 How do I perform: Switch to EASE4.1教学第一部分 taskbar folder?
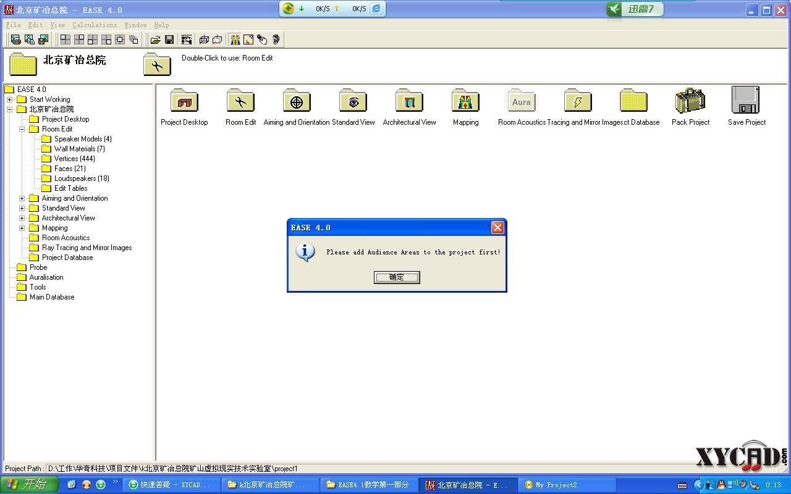370,485
